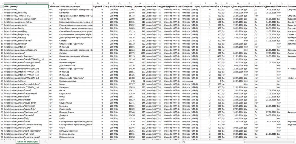The image size is (296, 144).
Task: Select the "Соус к рыбе" cell
Action: click(76, 109)
